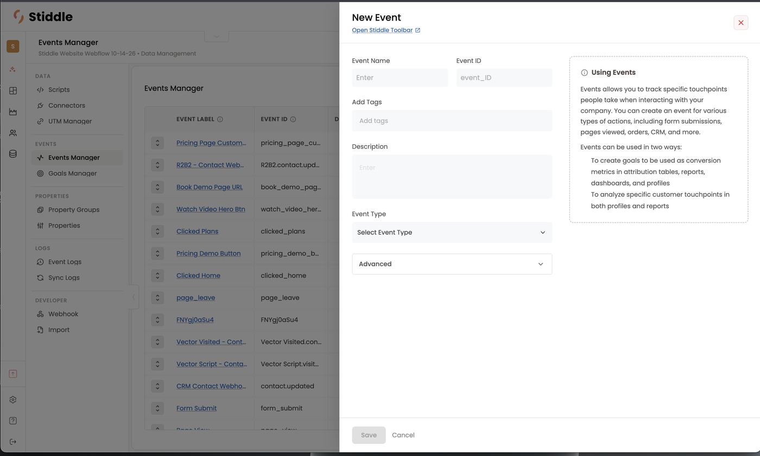The height and width of the screenshot is (456, 760).
Task: Close the New Event panel
Action: pyautogui.click(x=740, y=23)
